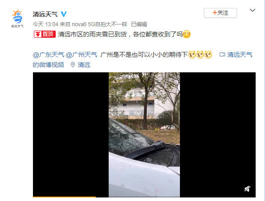Click the blue V verification badge

[x=64, y=14]
